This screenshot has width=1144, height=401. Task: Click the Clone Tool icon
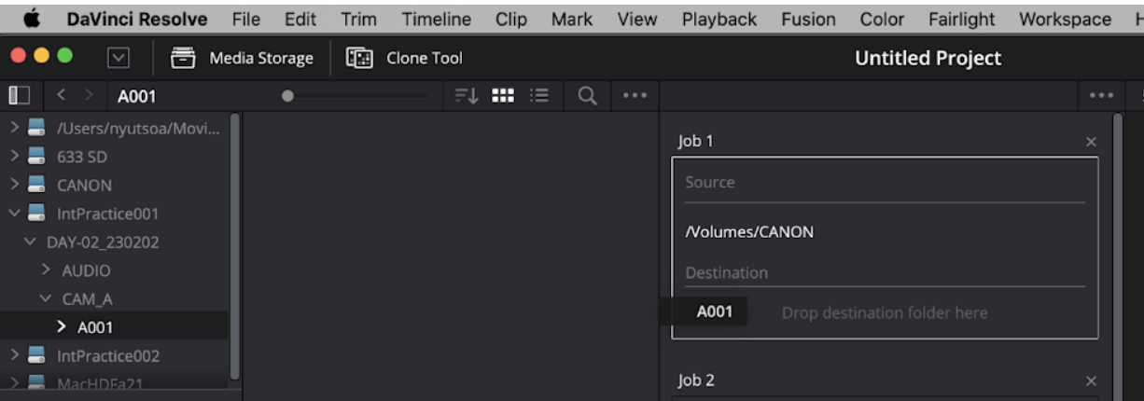pos(359,58)
